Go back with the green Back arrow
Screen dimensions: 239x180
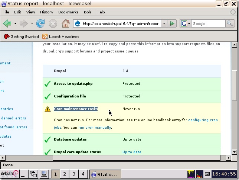point(7,23)
